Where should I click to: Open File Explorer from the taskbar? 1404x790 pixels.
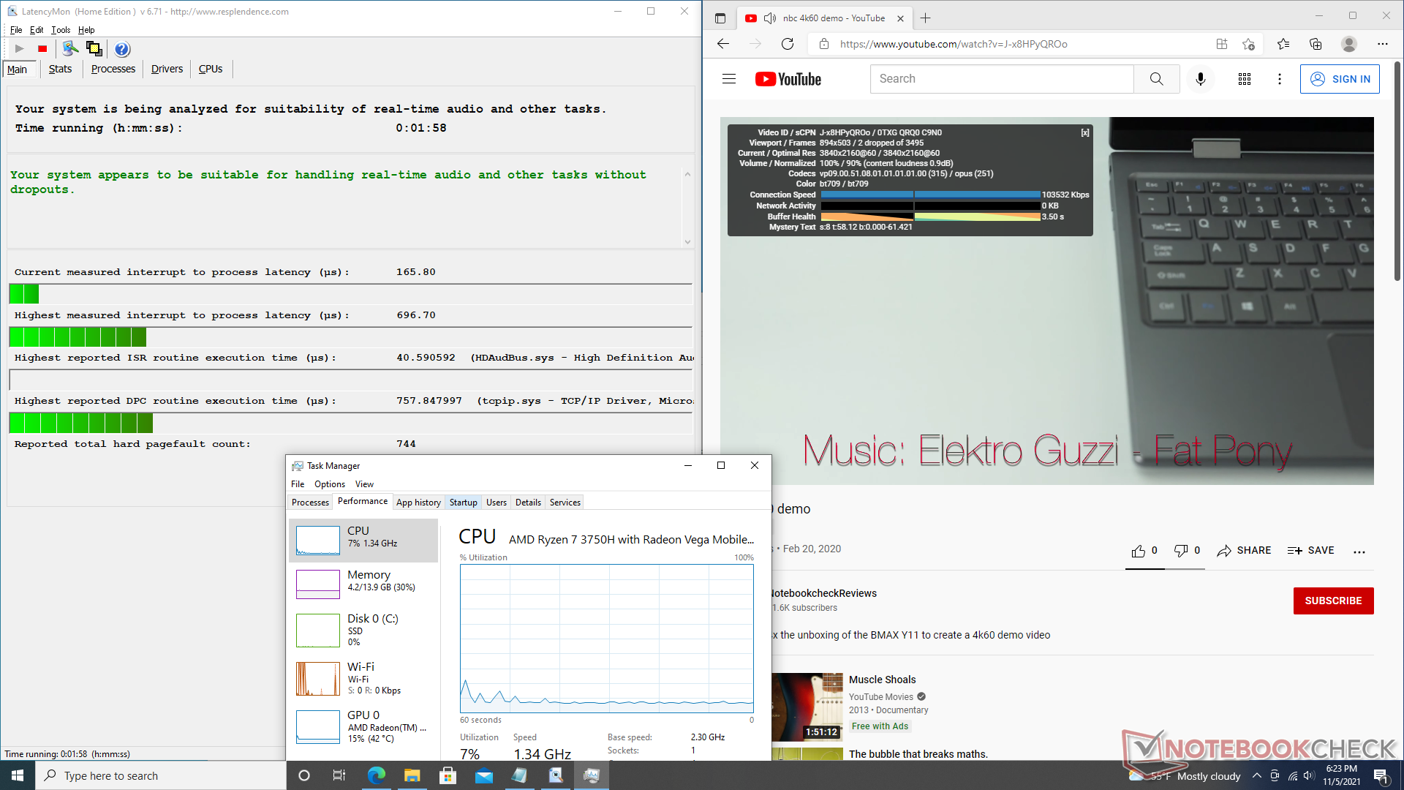pos(412,775)
